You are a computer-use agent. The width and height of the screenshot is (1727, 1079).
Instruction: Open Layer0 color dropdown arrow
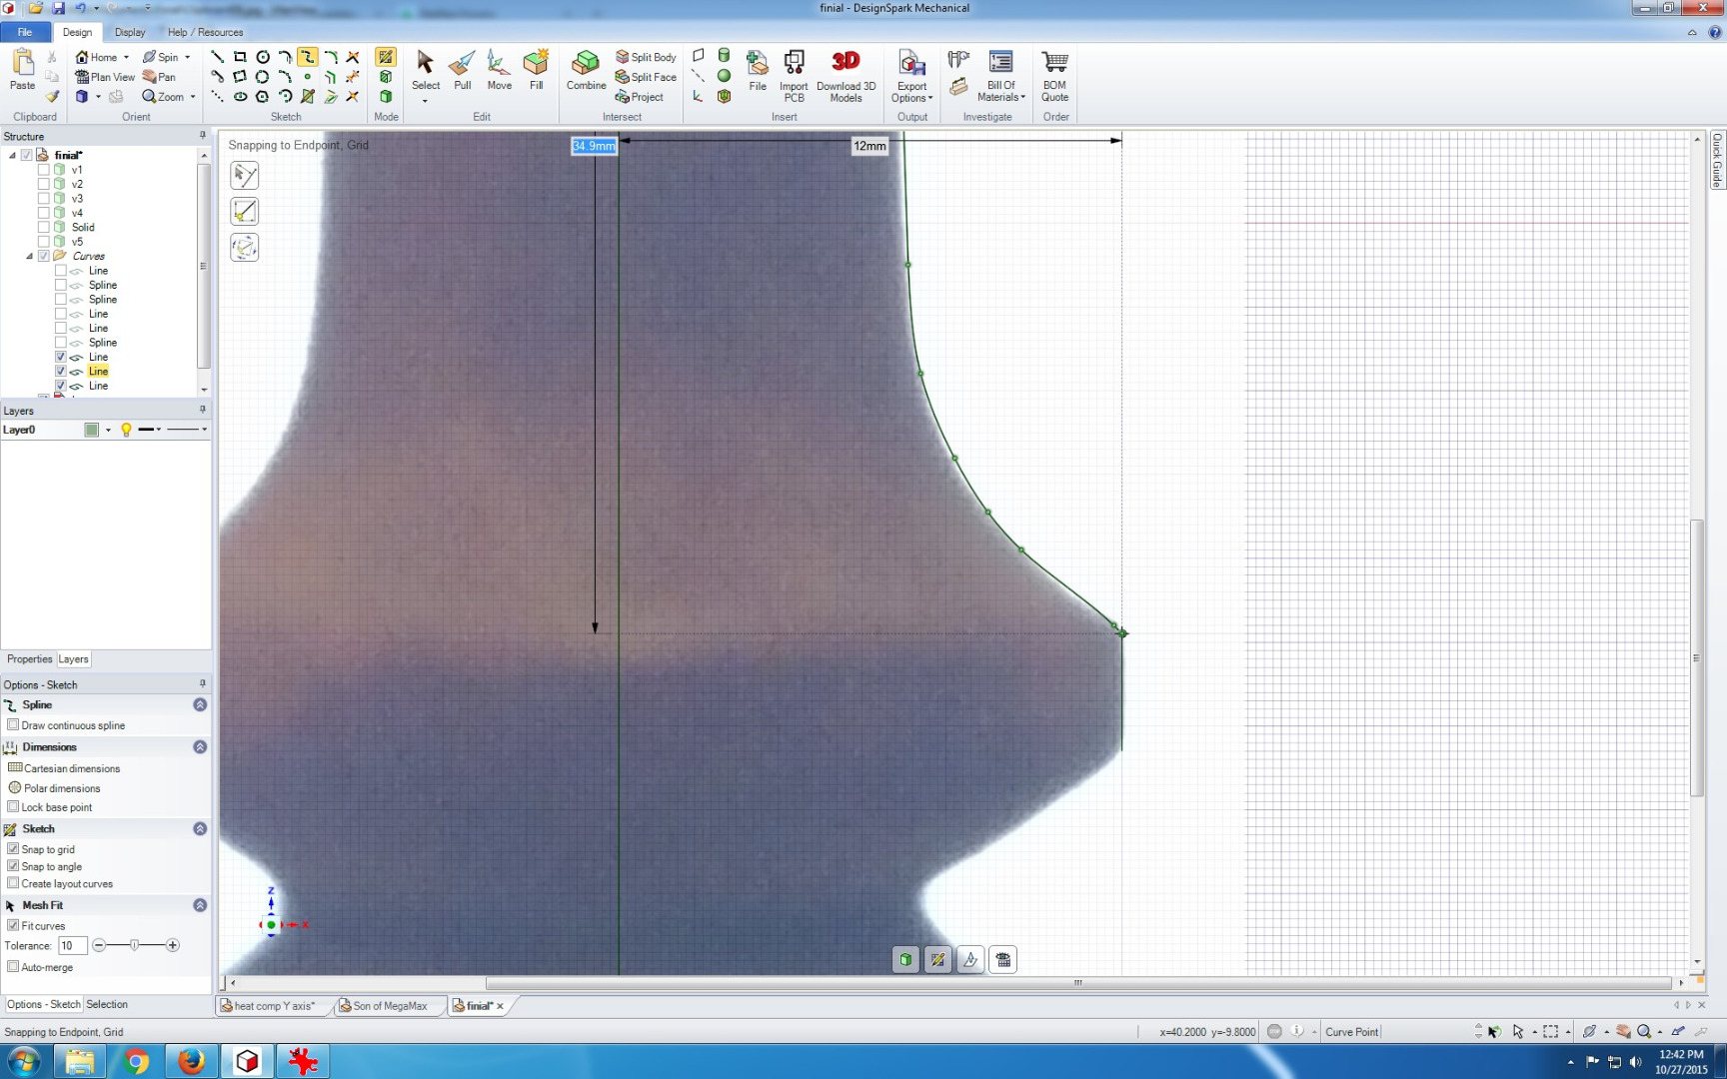(x=108, y=430)
